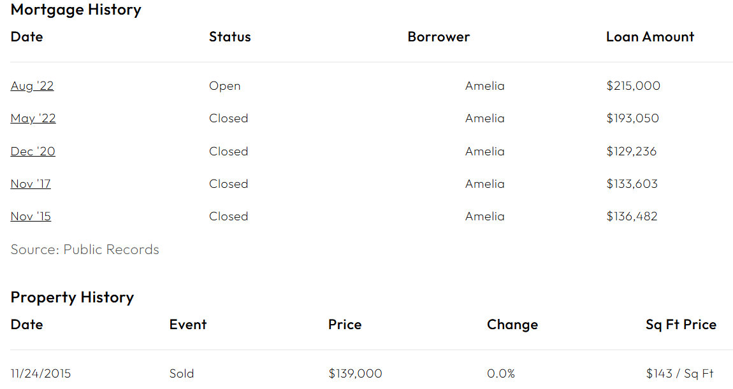733x389 pixels.
Task: Open the May '22 mortgage record link
Action: click(x=33, y=118)
